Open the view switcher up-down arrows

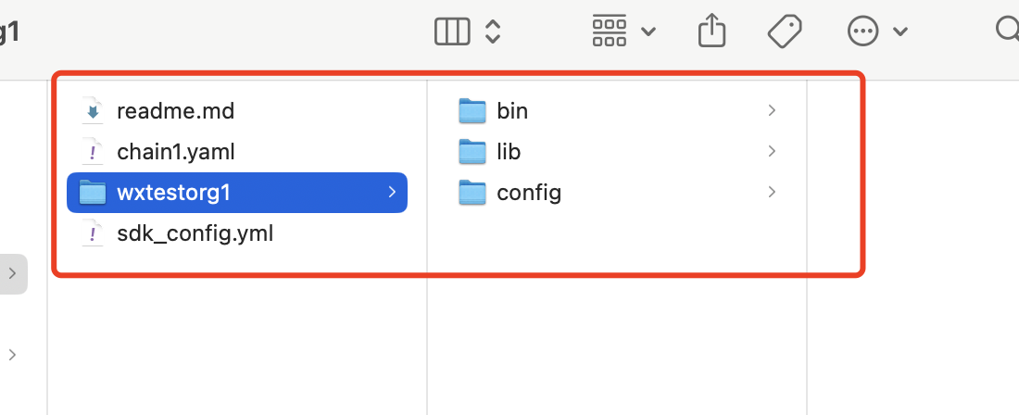(493, 31)
